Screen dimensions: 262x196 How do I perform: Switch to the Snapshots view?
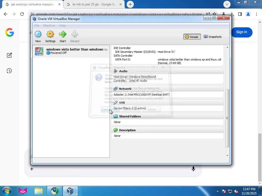point(213,37)
